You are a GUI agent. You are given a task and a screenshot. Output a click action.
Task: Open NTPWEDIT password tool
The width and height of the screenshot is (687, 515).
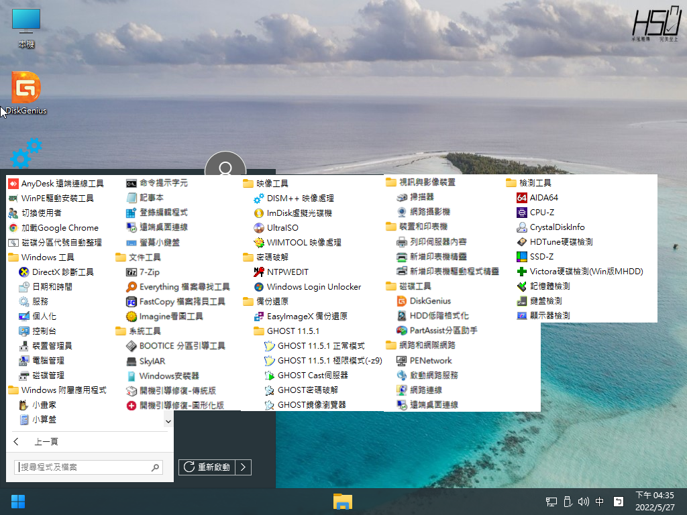coord(281,272)
